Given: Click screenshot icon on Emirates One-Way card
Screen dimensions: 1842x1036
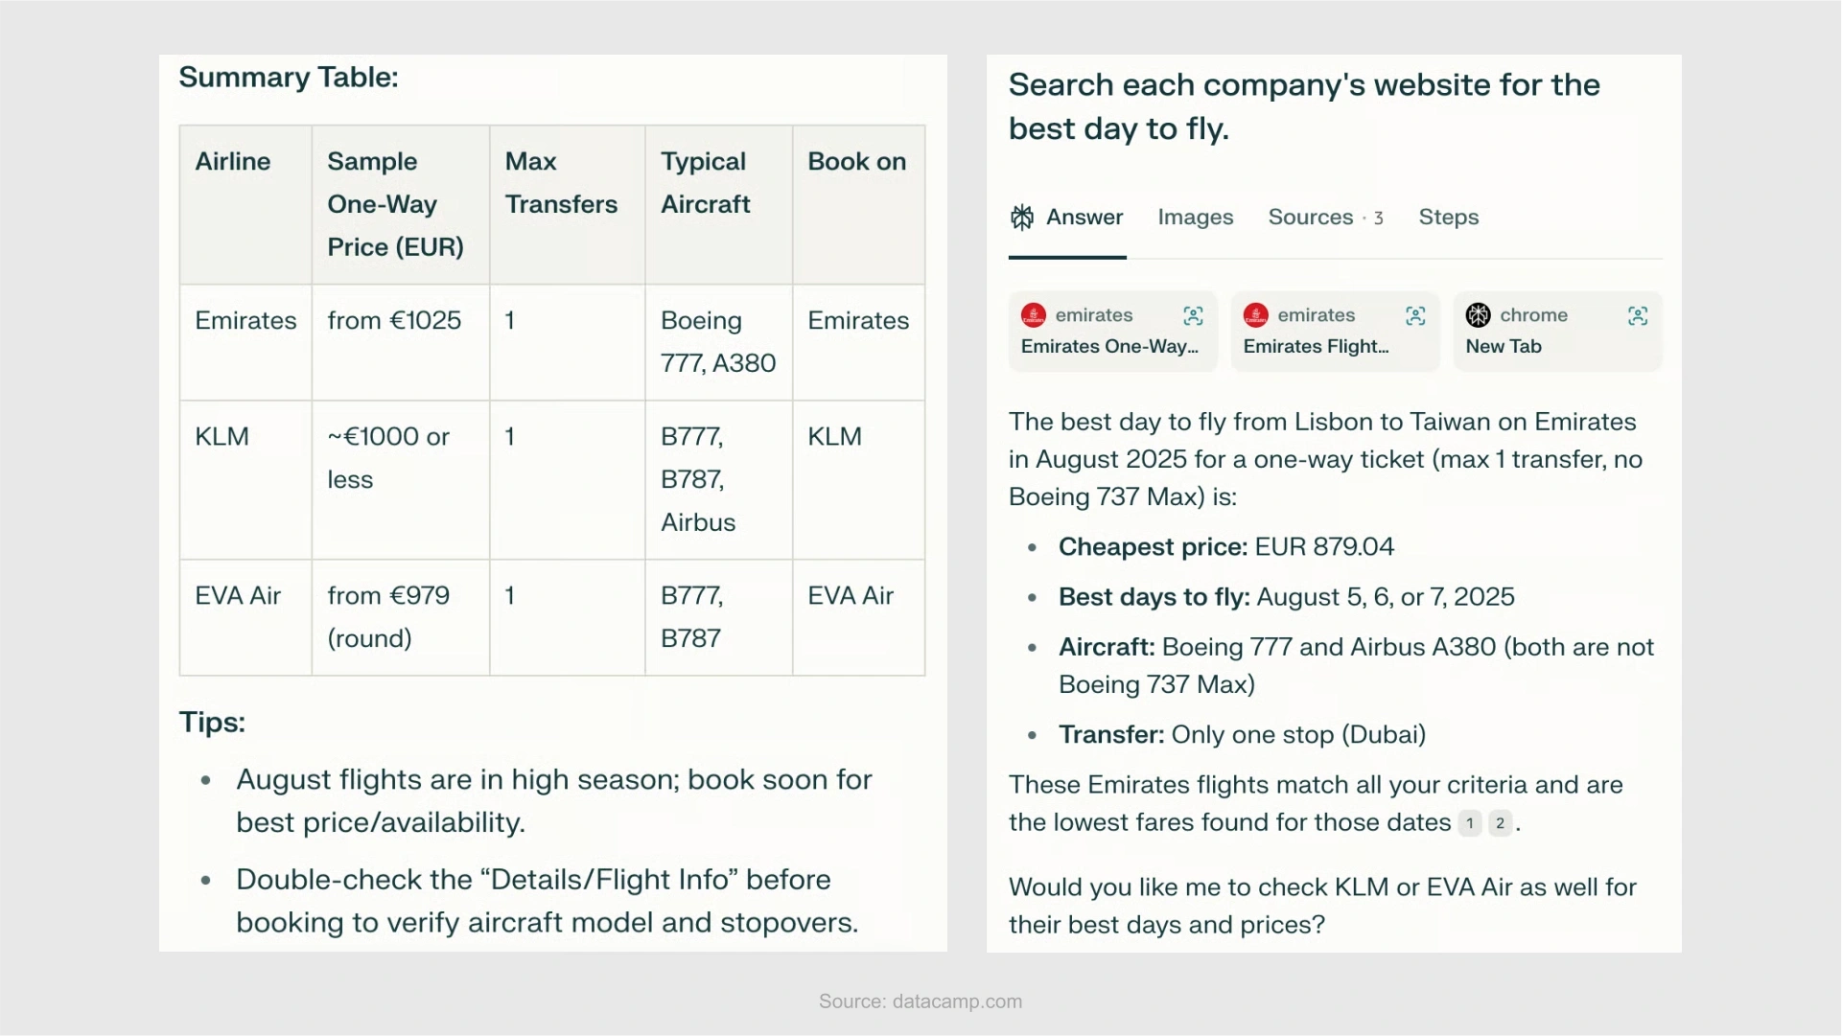Looking at the screenshot, I should (1193, 315).
